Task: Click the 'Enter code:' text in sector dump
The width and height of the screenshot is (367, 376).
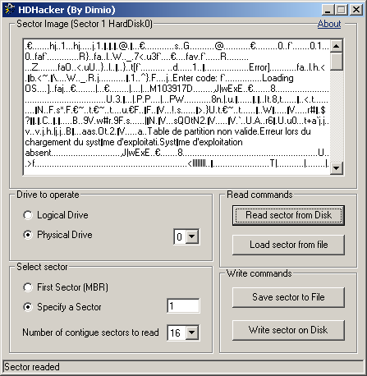Action: point(195,78)
